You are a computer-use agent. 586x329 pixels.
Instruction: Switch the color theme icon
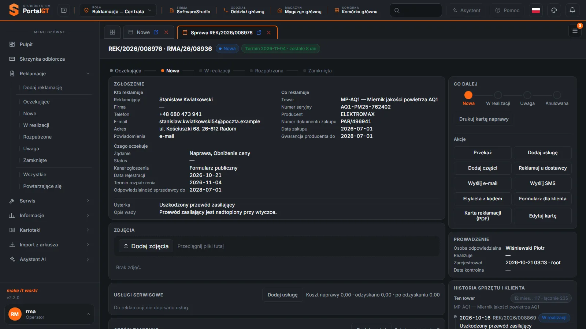click(x=554, y=10)
